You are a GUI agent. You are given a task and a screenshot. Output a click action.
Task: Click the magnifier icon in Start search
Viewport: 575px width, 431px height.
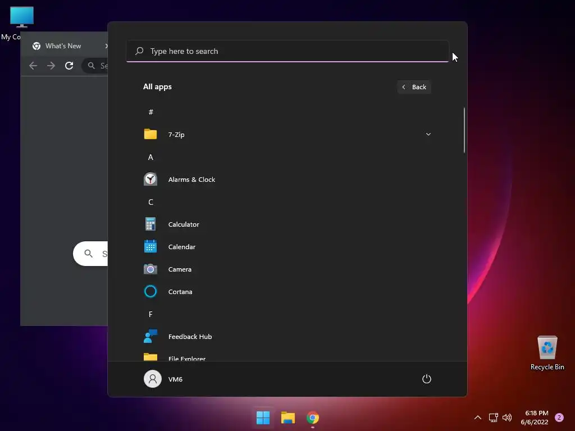click(x=139, y=51)
